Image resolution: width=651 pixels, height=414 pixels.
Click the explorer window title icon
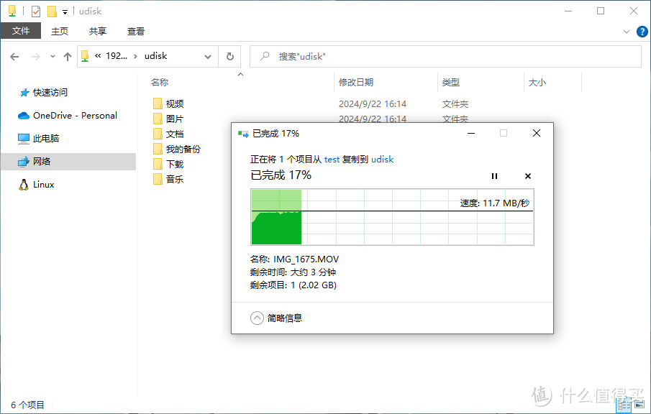(12, 11)
